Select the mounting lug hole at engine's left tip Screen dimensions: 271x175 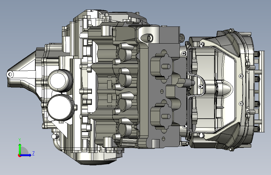point(10,74)
